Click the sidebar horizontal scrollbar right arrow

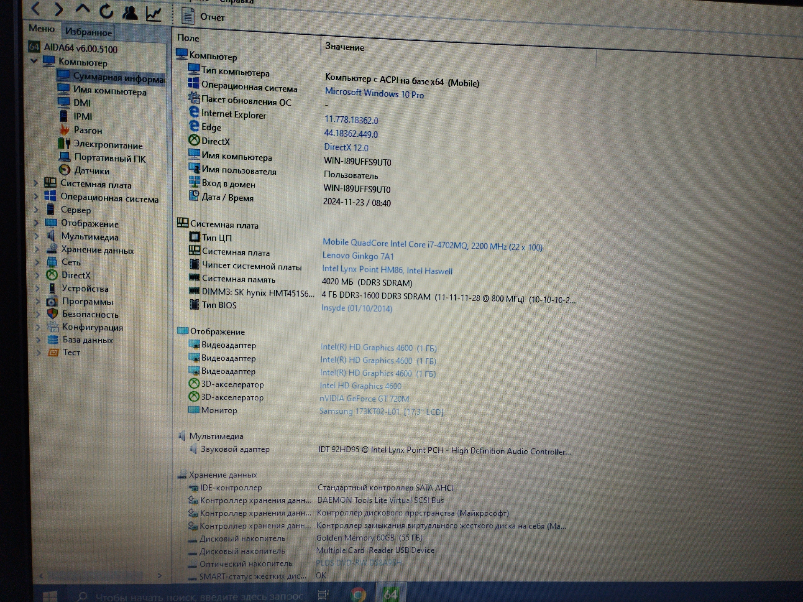[x=159, y=576]
